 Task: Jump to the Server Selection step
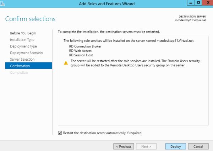22,59
